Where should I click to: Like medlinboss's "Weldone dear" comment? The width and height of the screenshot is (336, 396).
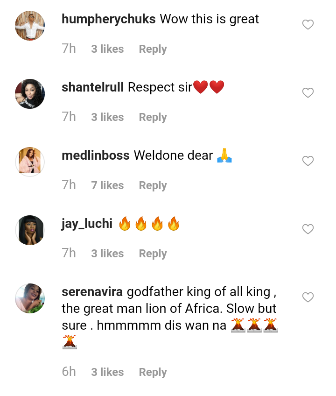pyautogui.click(x=308, y=161)
